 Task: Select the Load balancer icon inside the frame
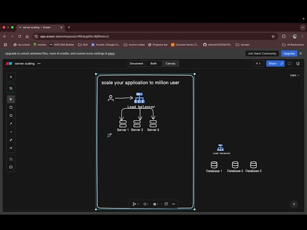(x=140, y=98)
